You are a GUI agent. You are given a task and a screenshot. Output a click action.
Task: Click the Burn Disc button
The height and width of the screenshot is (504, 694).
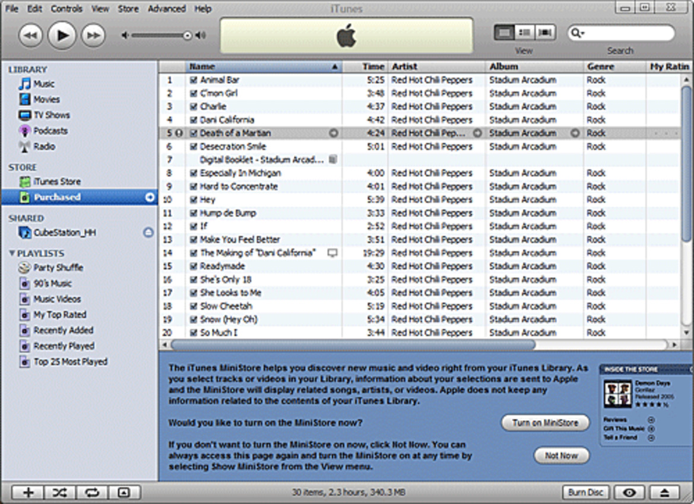point(585,493)
